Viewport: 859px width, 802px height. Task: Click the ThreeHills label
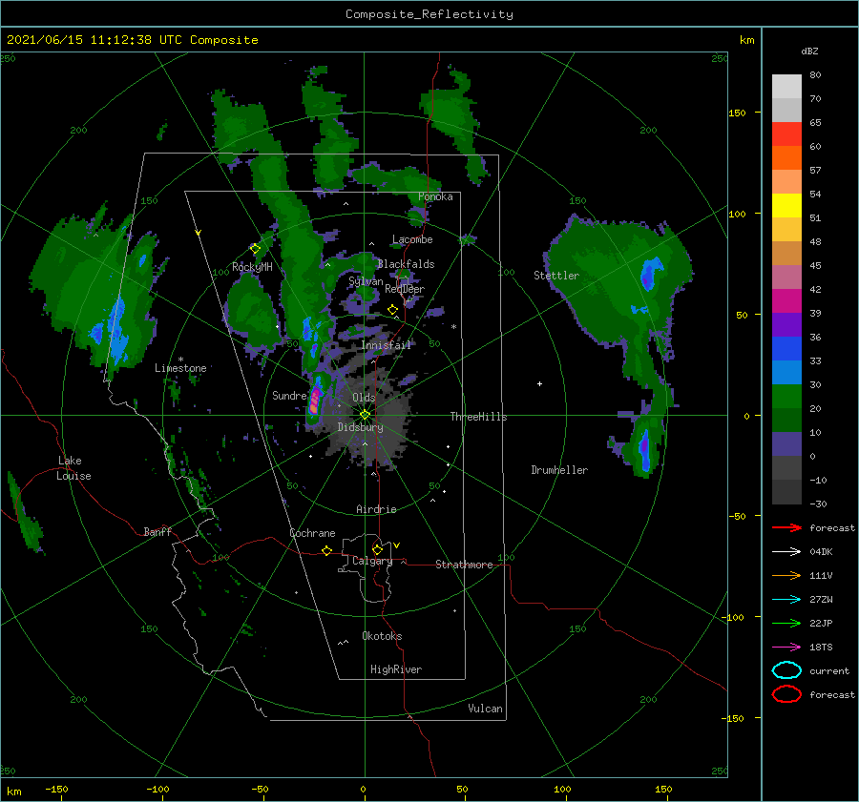479,417
